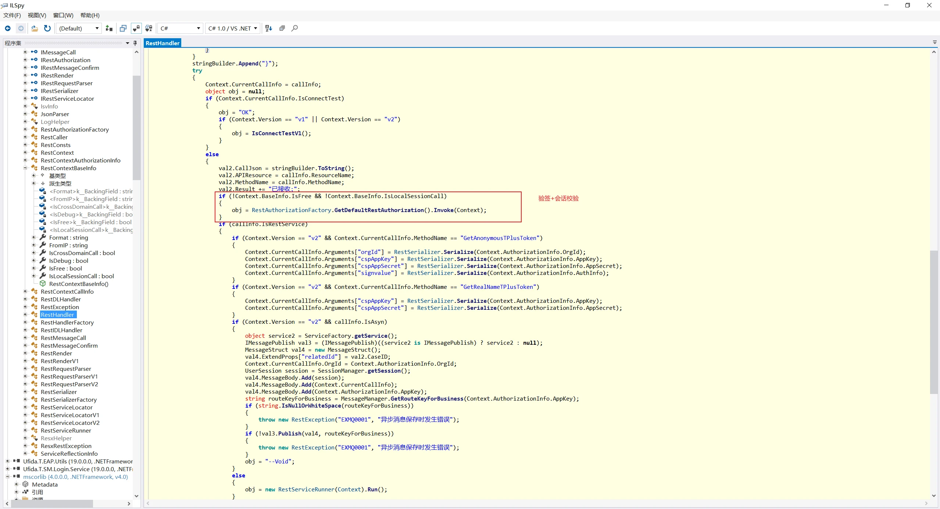This screenshot has width=940, height=509.
Task: Open the tab list dropdown at right
Action: (x=935, y=43)
